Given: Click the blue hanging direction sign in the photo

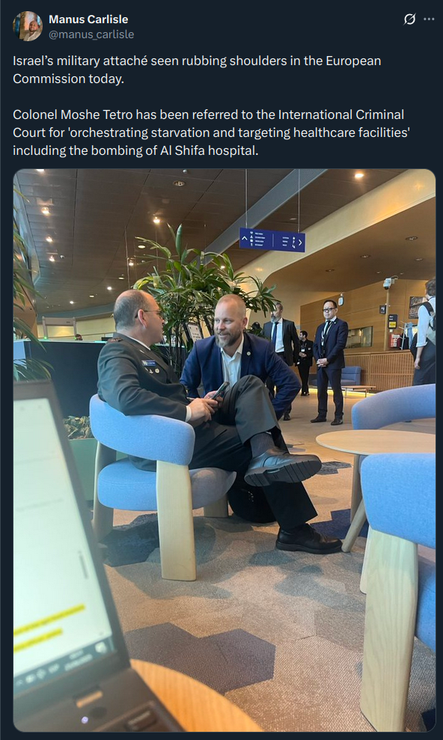Looking at the screenshot, I should tap(272, 239).
